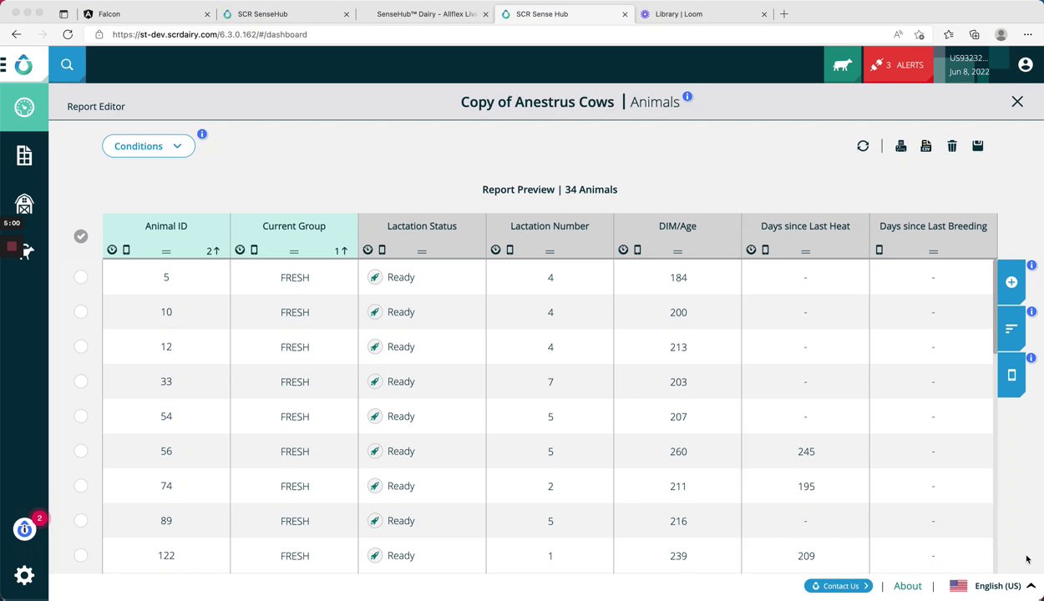The width and height of the screenshot is (1044, 601).
Task: Click days since last heat 245
Action: 806,452
